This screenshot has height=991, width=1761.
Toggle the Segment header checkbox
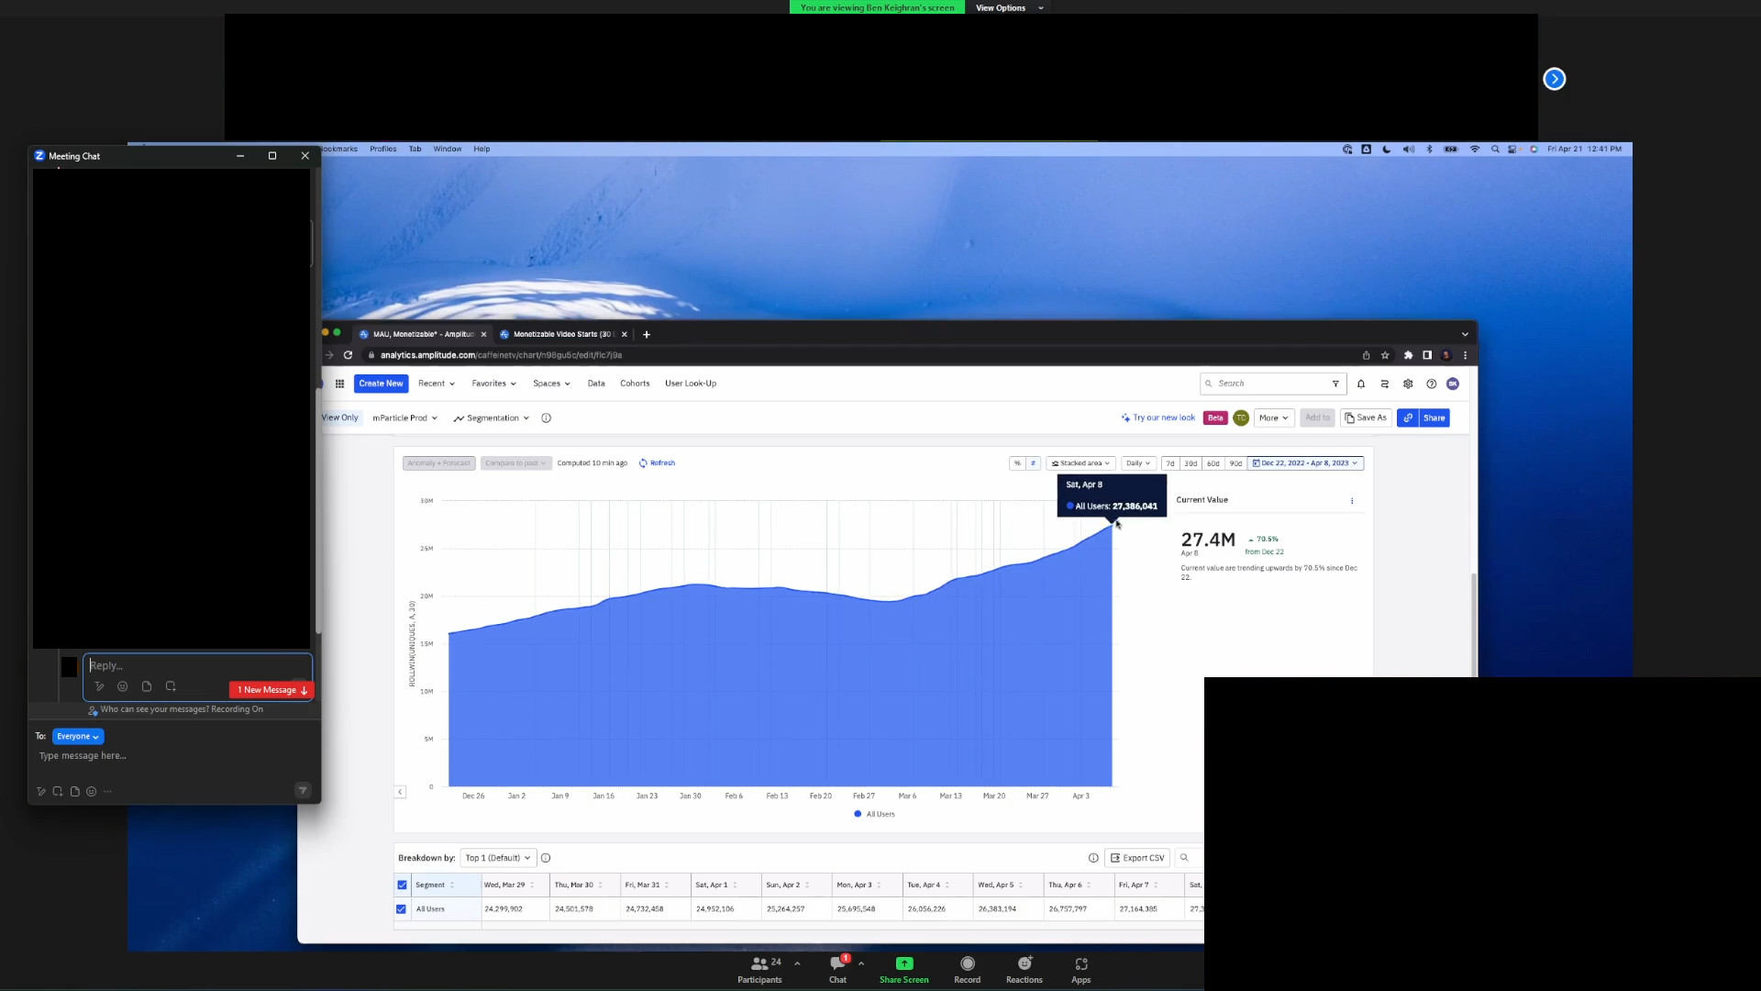402,885
